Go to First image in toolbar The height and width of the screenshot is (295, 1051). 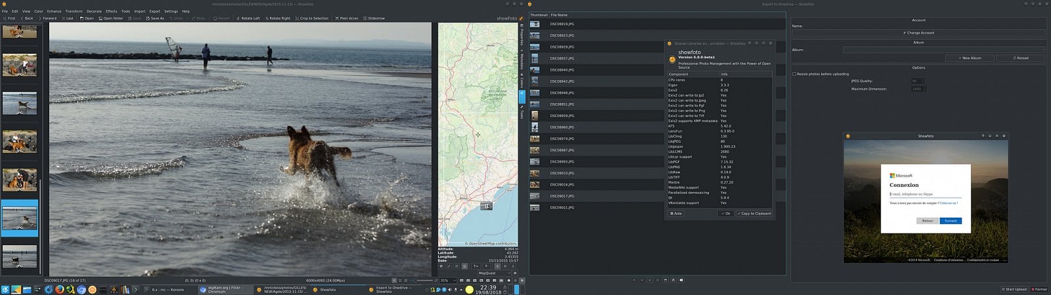(9, 18)
